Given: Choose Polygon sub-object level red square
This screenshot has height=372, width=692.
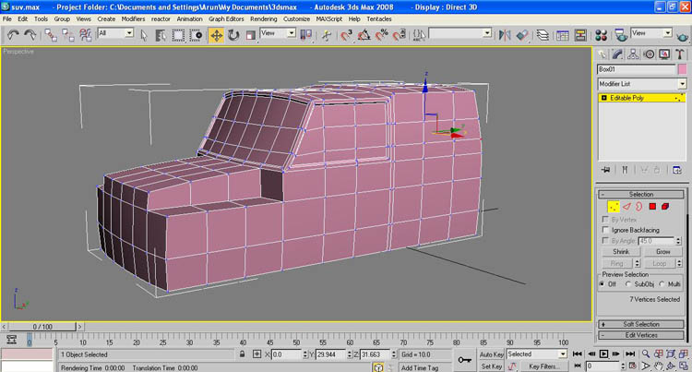Looking at the screenshot, I should pyautogui.click(x=652, y=206).
